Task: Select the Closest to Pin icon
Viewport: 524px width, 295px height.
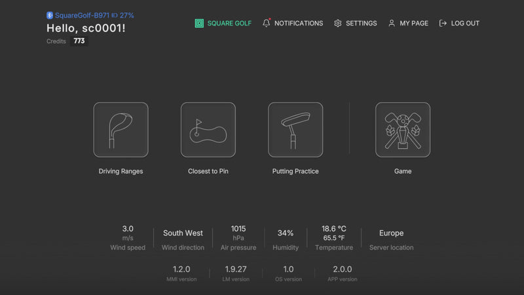Action: click(x=208, y=130)
